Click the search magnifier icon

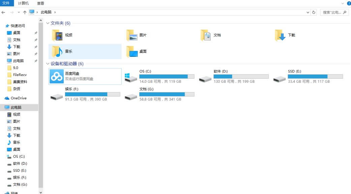[x=345, y=12]
